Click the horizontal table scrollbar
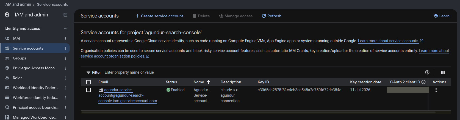Image resolution: width=460 pixels, height=120 pixels. 258,112
